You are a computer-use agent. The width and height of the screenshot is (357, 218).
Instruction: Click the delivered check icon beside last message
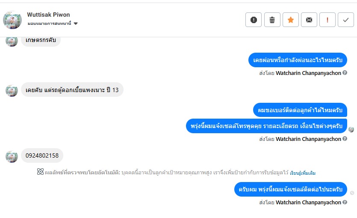coord(352,193)
